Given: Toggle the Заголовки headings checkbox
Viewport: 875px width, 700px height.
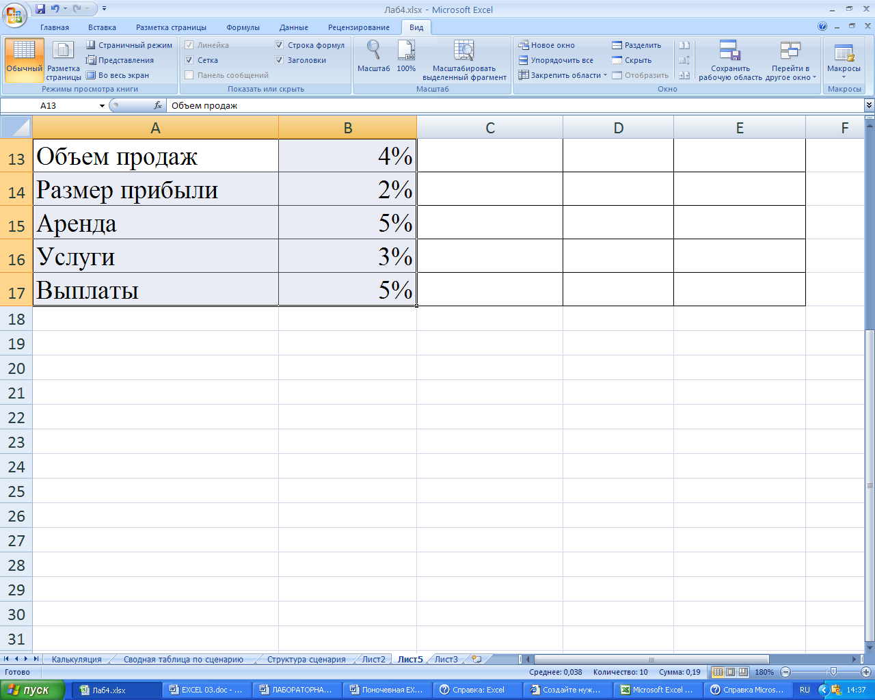Looking at the screenshot, I should point(279,60).
